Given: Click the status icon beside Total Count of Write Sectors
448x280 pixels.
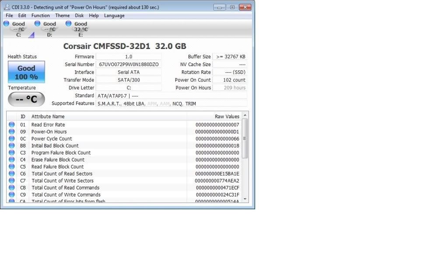Looking at the screenshot, I should tap(12, 181).
